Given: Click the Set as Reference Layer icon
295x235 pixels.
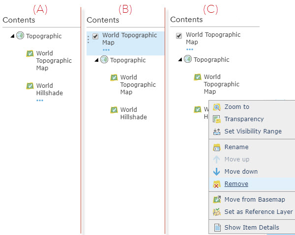Looking at the screenshot, I should point(217,212).
